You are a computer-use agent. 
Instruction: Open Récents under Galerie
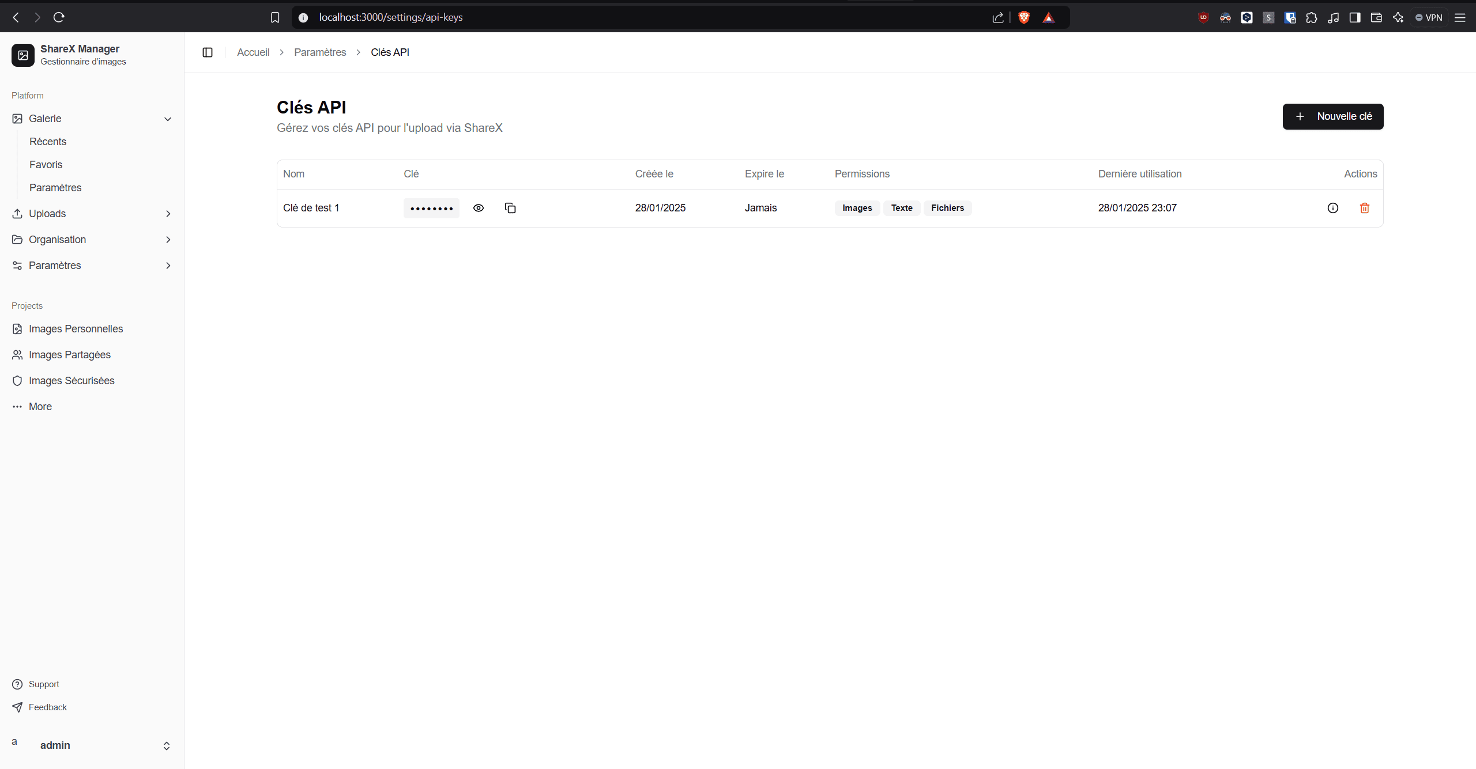click(48, 142)
